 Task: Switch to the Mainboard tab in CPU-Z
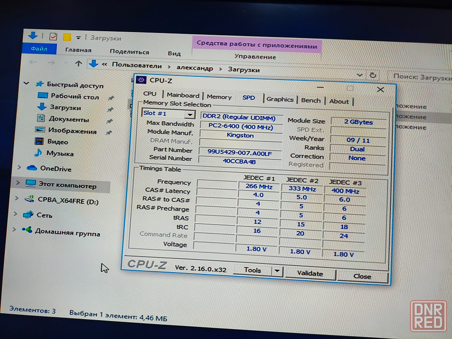coord(183,95)
